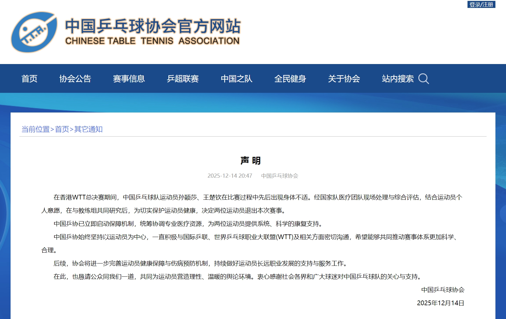Open the 乒超联赛 navigation tab
This screenshot has height=319, width=506.
[183, 79]
